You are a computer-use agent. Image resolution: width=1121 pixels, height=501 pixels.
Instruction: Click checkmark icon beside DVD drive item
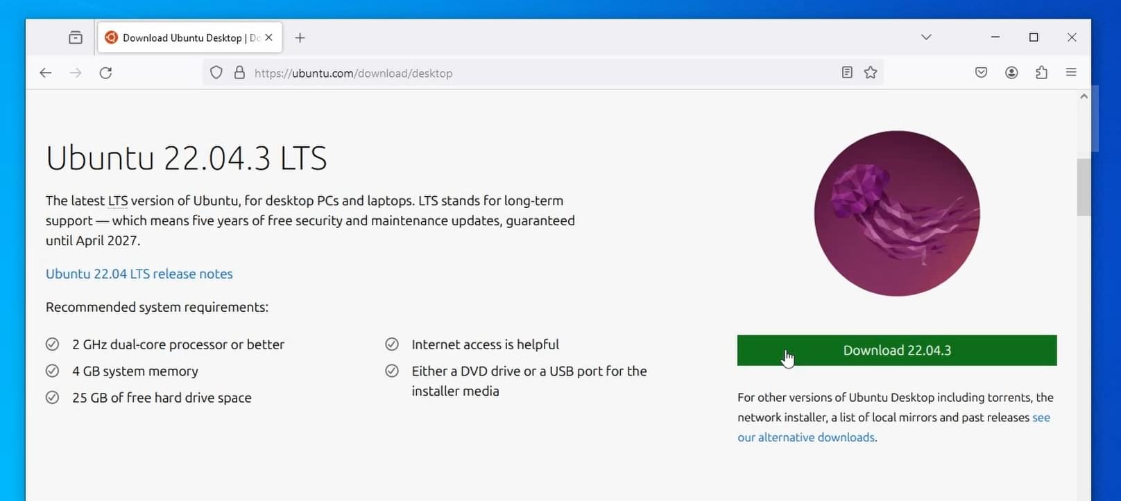pos(392,371)
